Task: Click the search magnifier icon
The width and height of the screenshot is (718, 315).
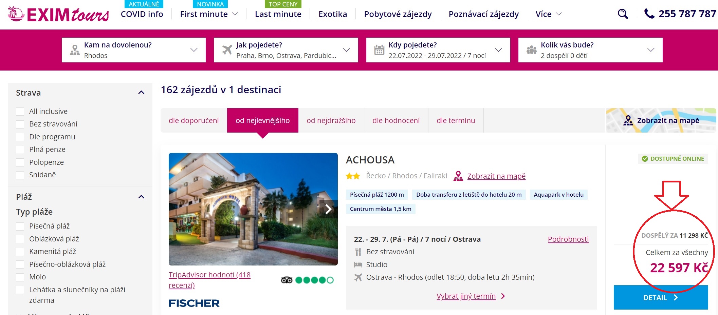Action: click(623, 14)
